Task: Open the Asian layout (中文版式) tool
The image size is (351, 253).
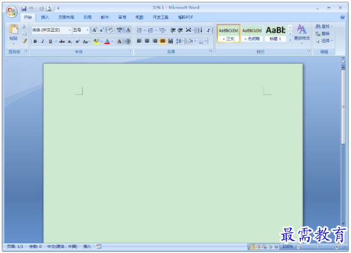Action: click(189, 30)
